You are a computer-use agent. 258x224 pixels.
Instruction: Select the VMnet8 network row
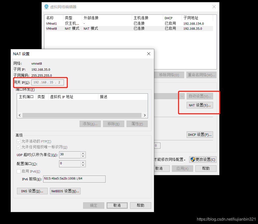point(51,28)
